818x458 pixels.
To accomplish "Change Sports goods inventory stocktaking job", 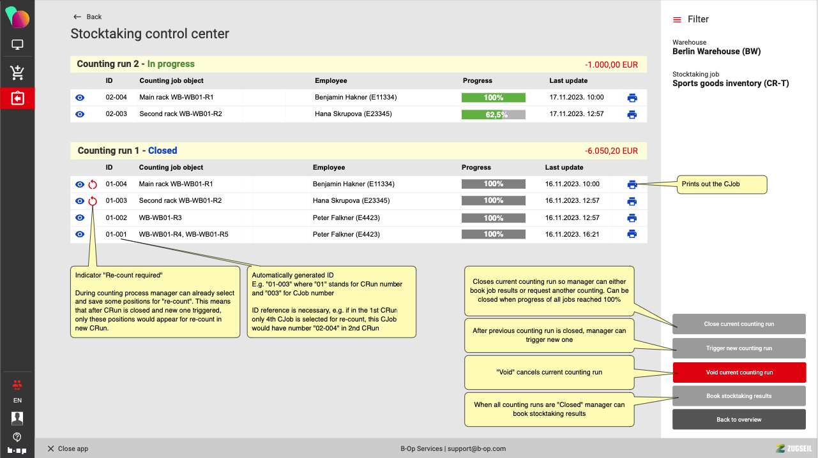I will (x=731, y=84).
